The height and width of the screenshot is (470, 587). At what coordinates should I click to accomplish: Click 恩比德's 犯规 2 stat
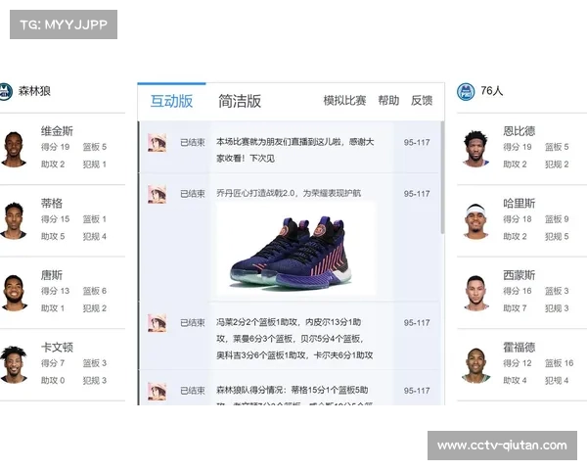pos(557,164)
